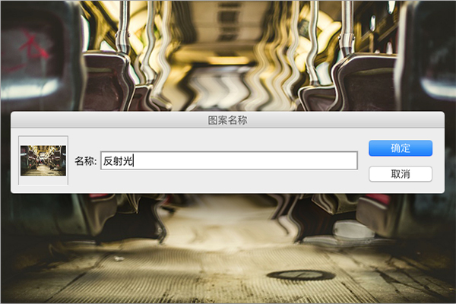This screenshot has width=456, height=304.
Task: Click the 确定 button to confirm
Action: [x=400, y=148]
